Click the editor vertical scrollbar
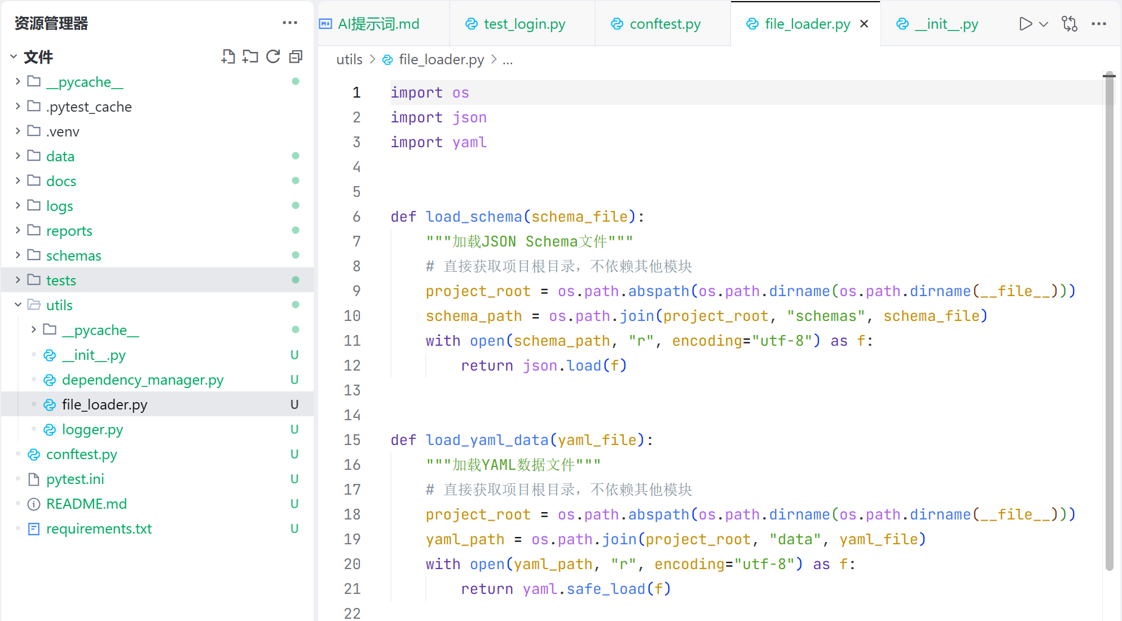Screen dimensions: 1122x621 (x=1109, y=321)
